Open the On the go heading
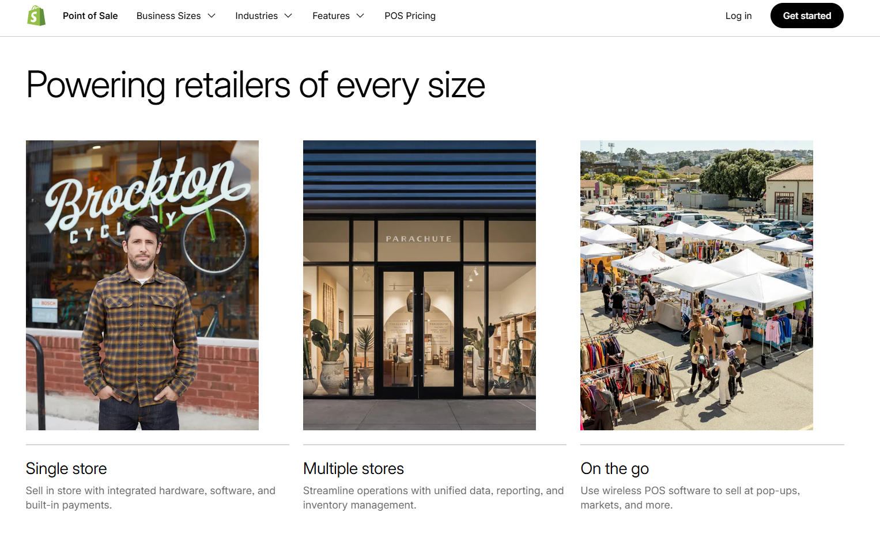 point(614,469)
